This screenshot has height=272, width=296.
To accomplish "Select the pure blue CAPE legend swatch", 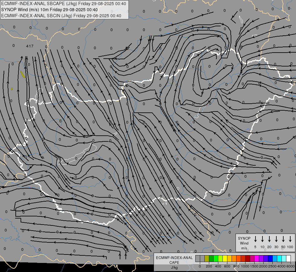I will [x=270, y=258].
